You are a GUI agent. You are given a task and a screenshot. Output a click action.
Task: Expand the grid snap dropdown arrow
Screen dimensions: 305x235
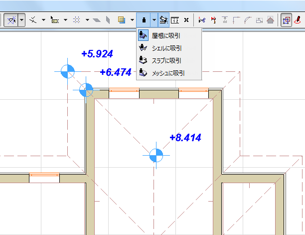(x=87, y=20)
